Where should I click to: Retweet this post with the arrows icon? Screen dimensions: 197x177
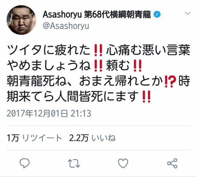pyautogui.click(x=74, y=163)
